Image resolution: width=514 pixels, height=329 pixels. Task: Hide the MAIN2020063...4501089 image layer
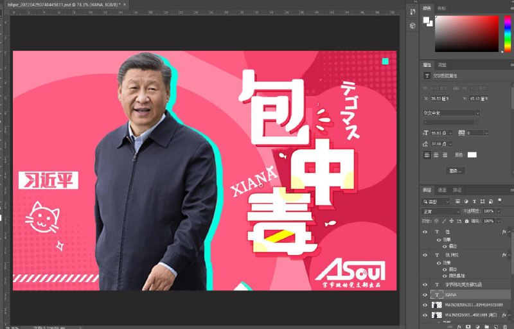click(425, 305)
